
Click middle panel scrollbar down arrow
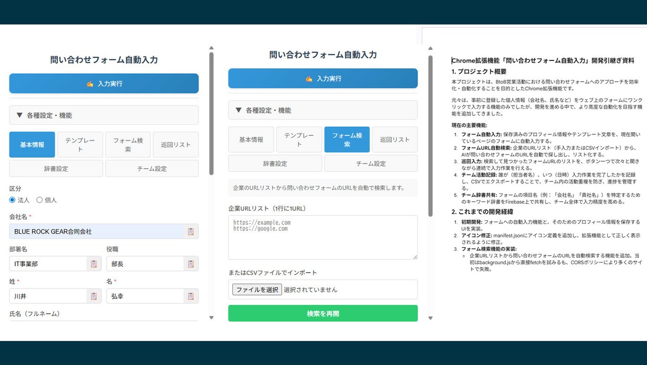click(430, 318)
